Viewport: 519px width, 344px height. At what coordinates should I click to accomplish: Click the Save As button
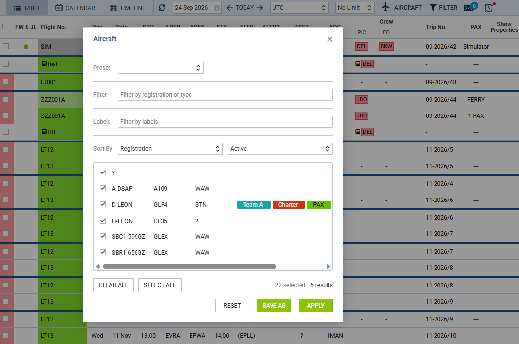[273, 306]
